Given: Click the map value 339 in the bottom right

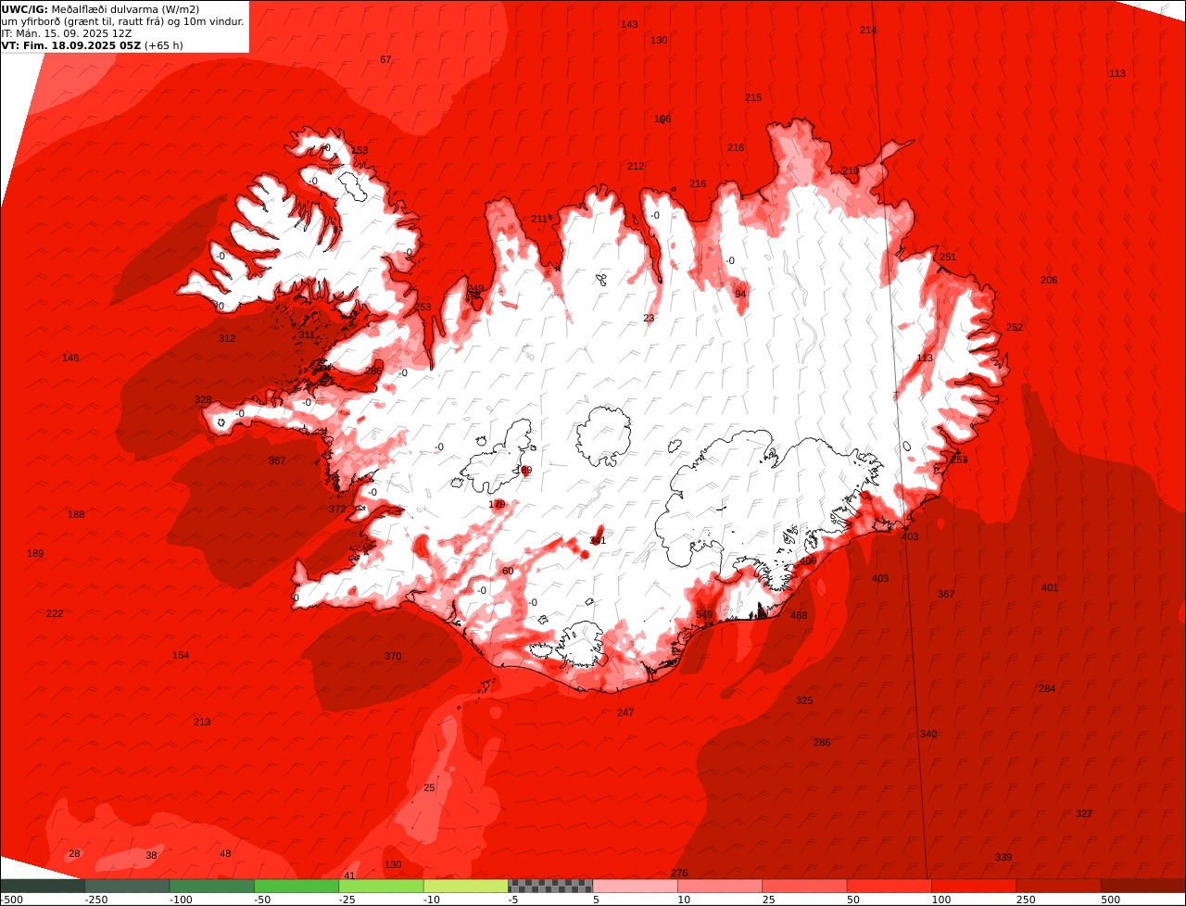Looking at the screenshot, I should coord(1003,857).
